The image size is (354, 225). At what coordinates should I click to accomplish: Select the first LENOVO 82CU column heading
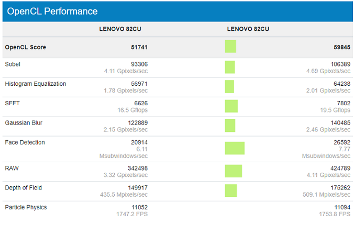pos(120,29)
